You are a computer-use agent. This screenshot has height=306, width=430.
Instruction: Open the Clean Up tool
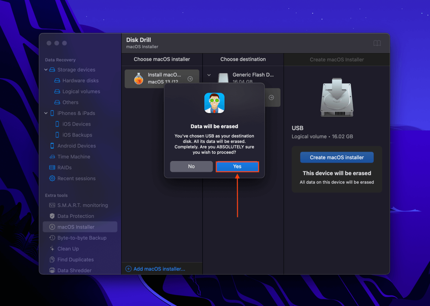click(x=68, y=249)
